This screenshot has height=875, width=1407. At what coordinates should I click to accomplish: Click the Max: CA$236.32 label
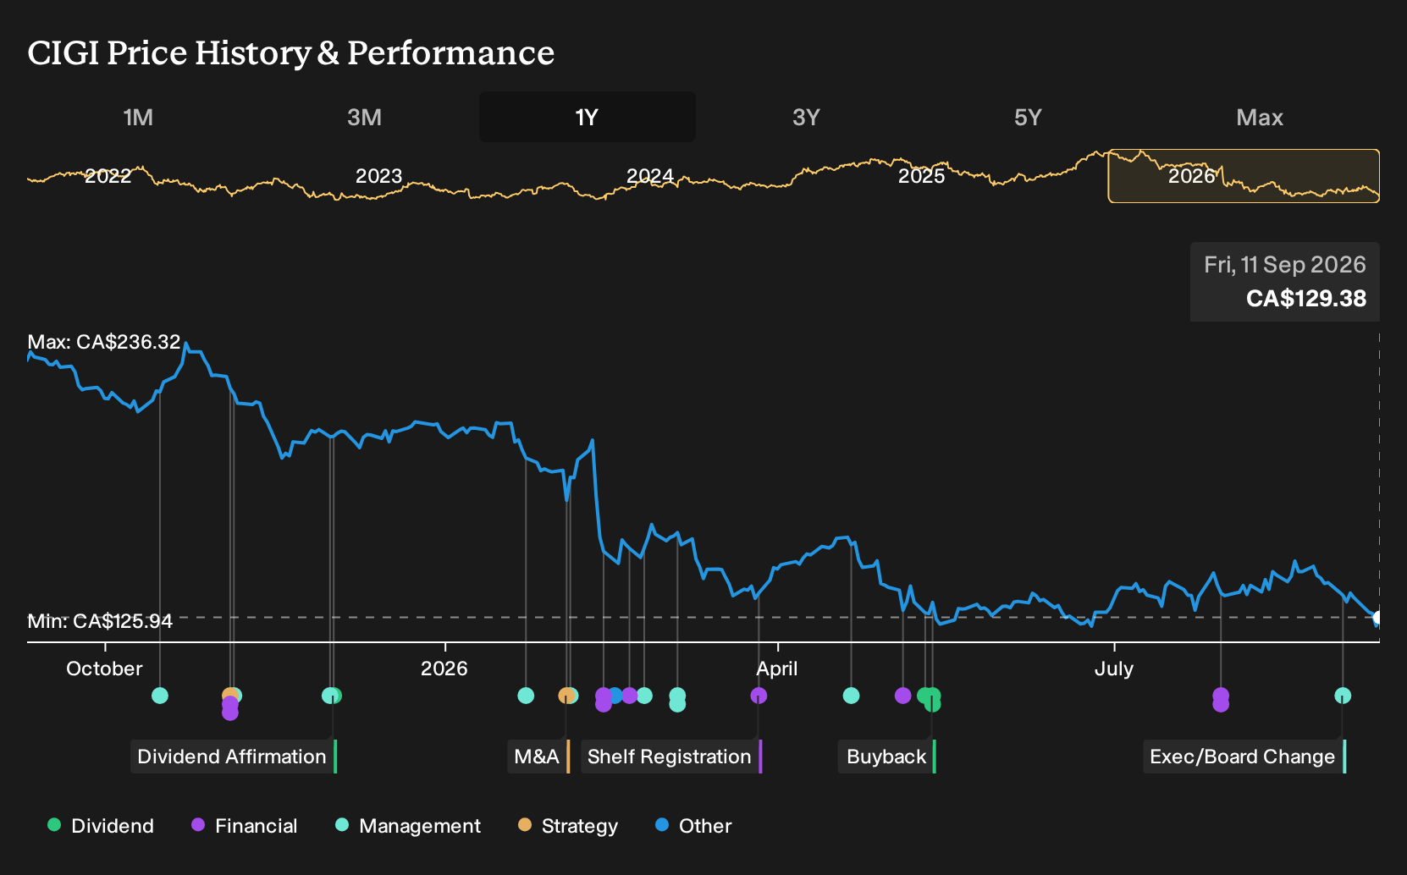point(104,342)
